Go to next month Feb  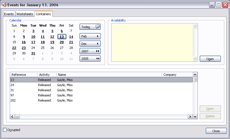pyautogui.click(x=90, y=37)
